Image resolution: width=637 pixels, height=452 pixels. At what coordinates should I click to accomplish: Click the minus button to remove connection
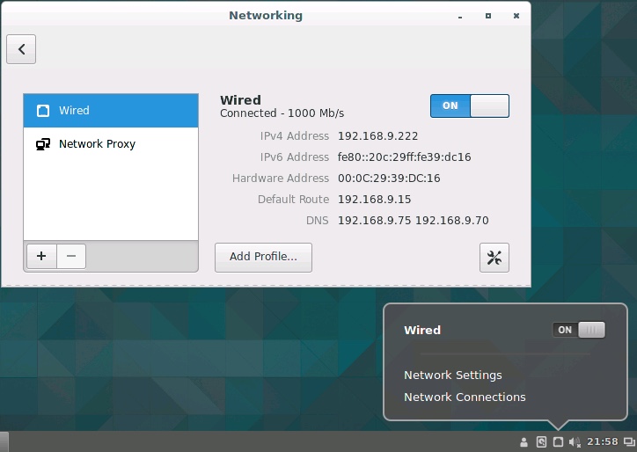tap(71, 256)
